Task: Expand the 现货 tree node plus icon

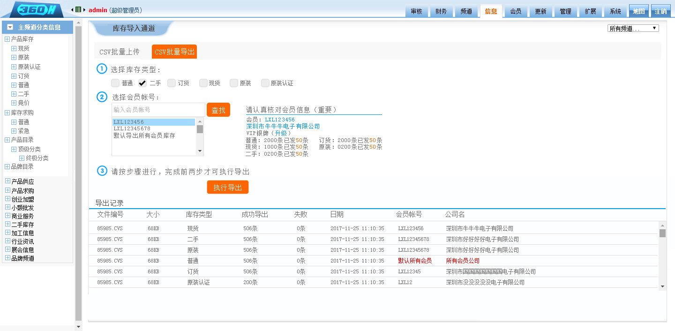Action: pos(14,48)
